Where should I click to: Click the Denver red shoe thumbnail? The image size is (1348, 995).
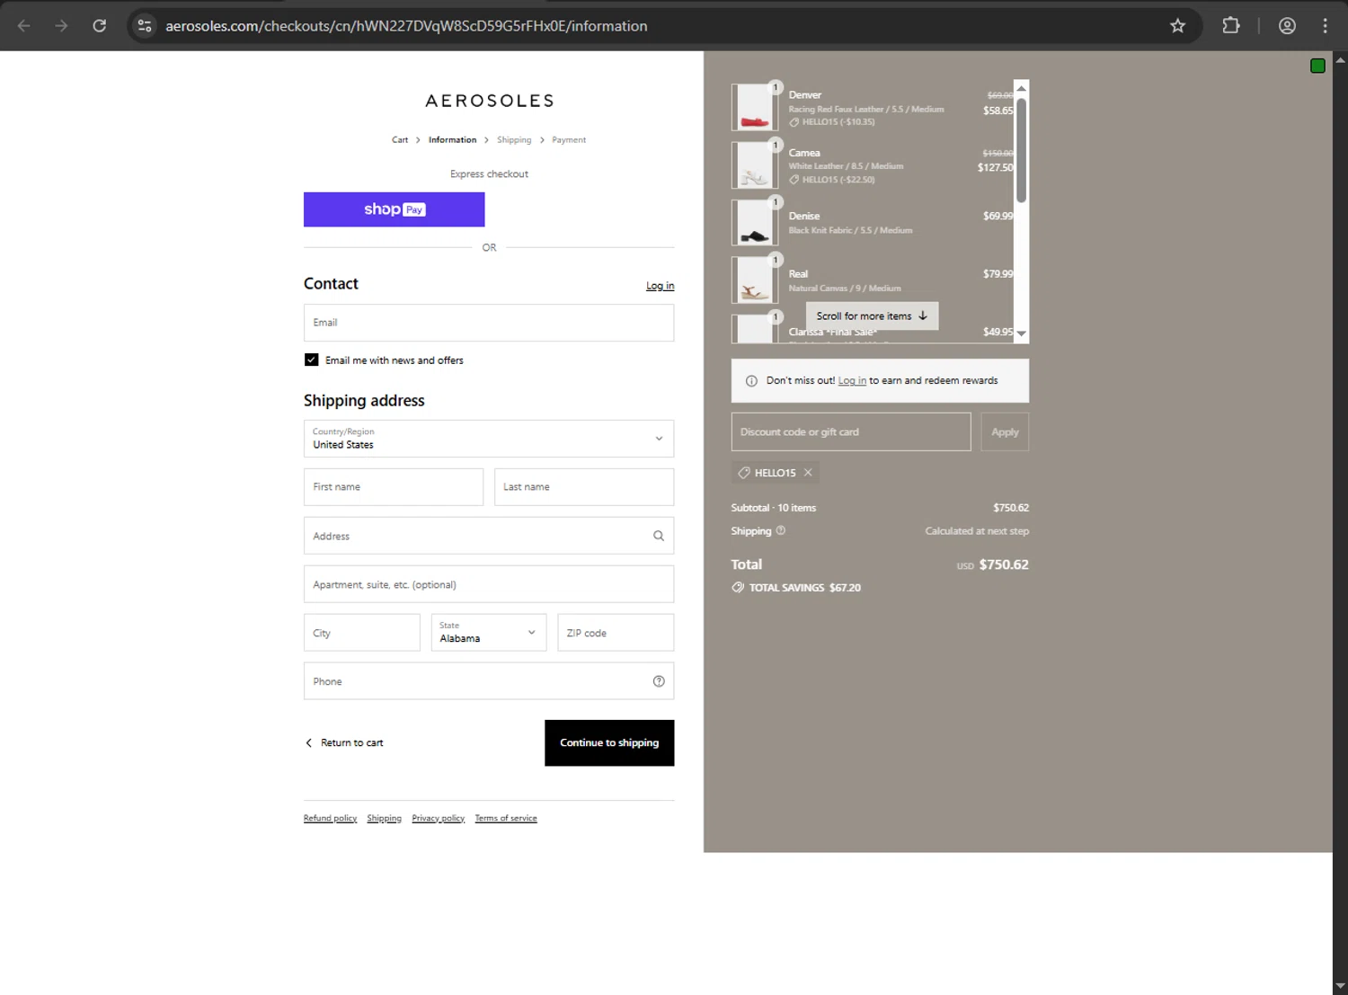(x=754, y=108)
